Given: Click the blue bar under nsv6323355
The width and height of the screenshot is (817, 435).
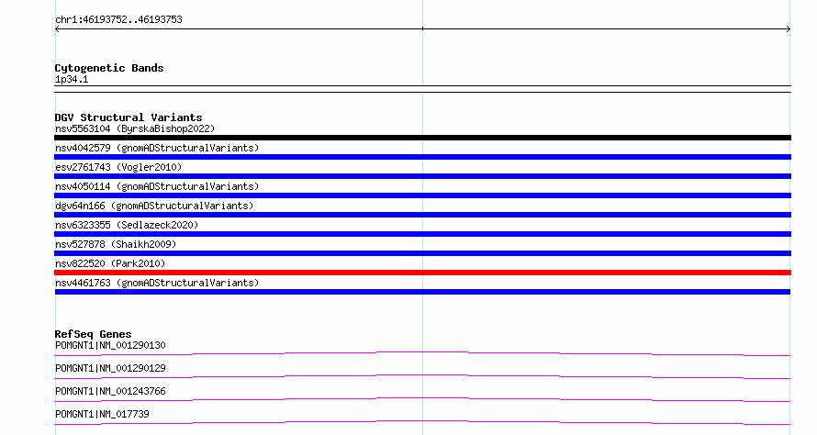Looking at the screenshot, I should click(422, 234).
